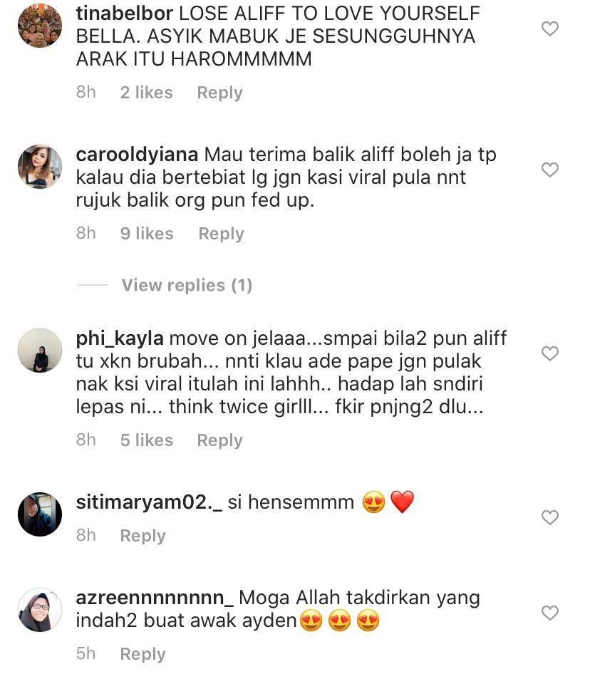Reply to sitimaryam02._ comment
The height and width of the screenshot is (679, 590).
143,536
